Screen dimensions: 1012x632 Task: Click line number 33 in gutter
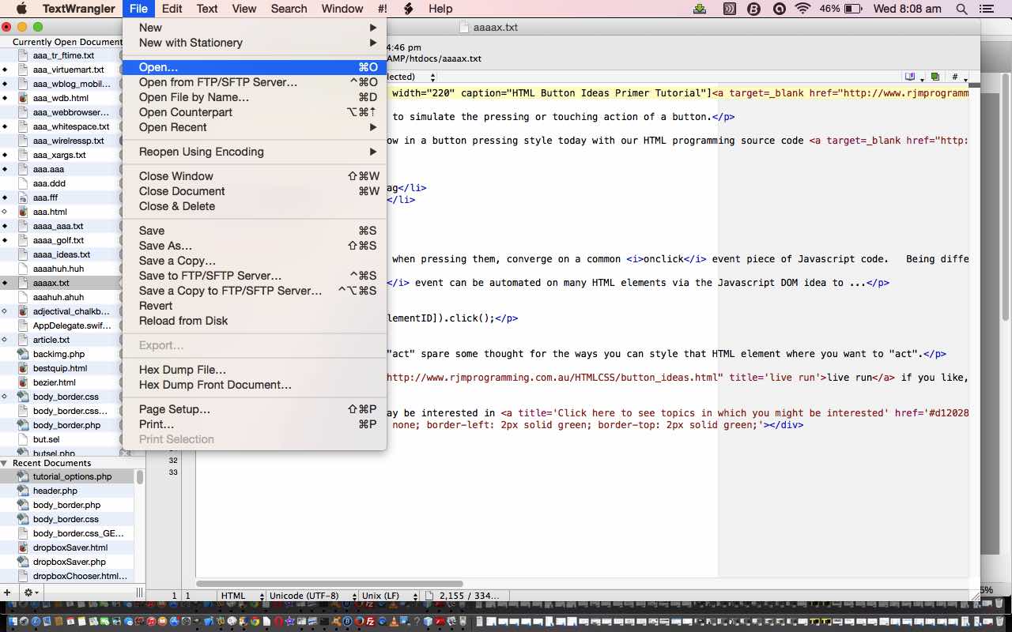tap(173, 472)
